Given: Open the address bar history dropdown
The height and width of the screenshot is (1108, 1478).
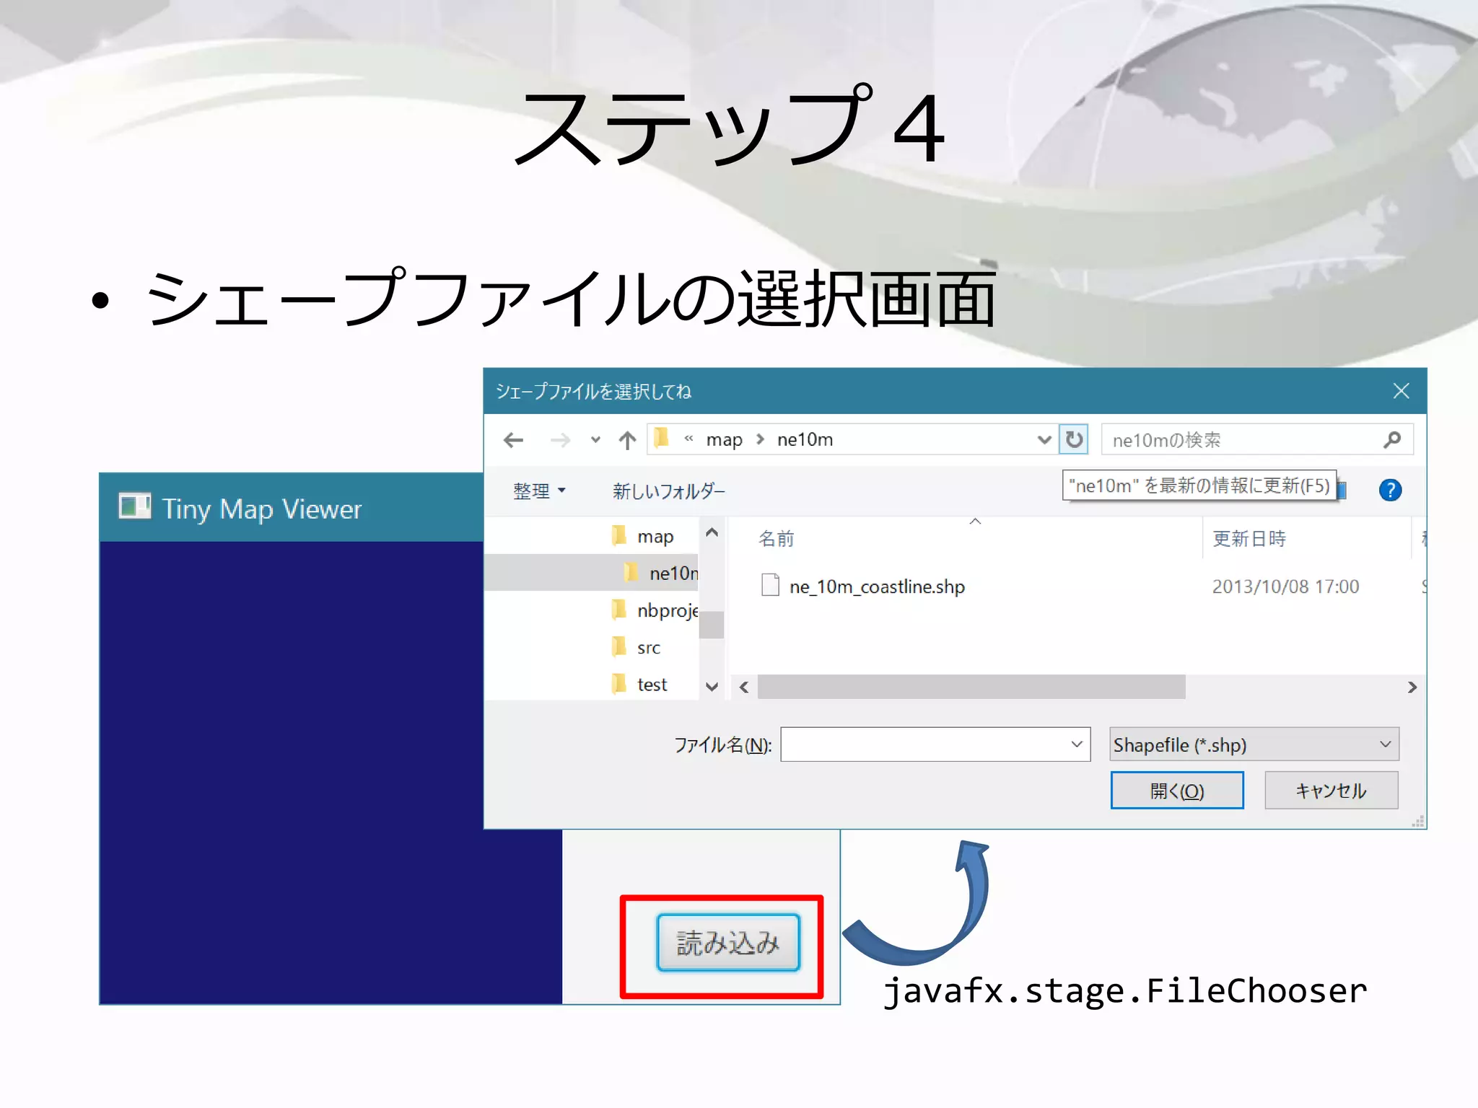Looking at the screenshot, I should point(1044,439).
